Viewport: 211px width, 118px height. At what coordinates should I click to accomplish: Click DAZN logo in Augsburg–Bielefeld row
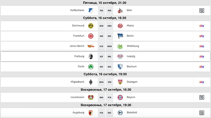coord(202,113)
